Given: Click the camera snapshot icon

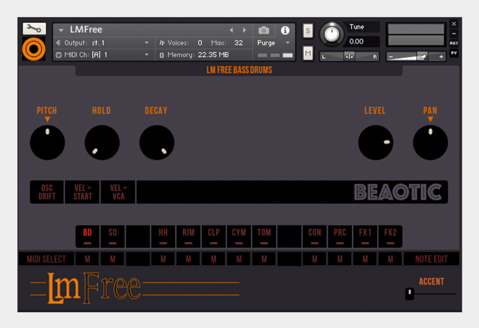Looking at the screenshot, I should pos(264,30).
